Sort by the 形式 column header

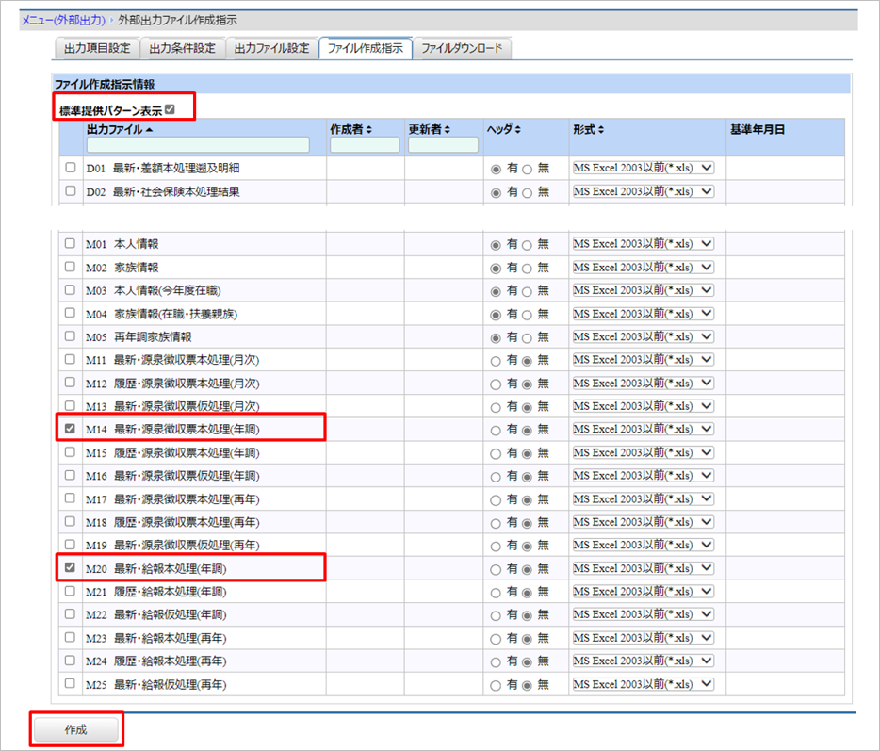click(588, 130)
